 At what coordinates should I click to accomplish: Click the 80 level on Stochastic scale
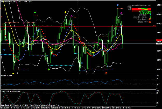point(157,93)
